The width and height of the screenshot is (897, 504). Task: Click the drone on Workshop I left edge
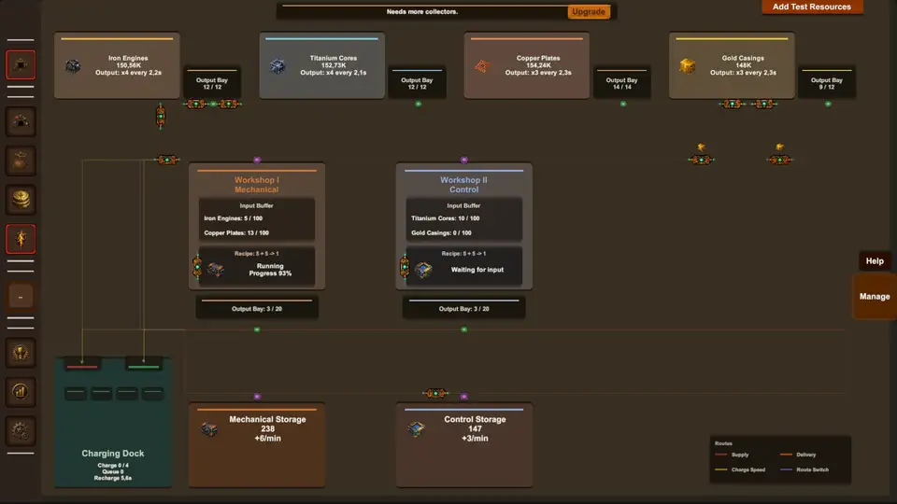coord(197,267)
